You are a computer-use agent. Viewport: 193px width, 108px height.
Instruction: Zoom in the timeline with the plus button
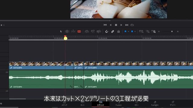coord(178,31)
